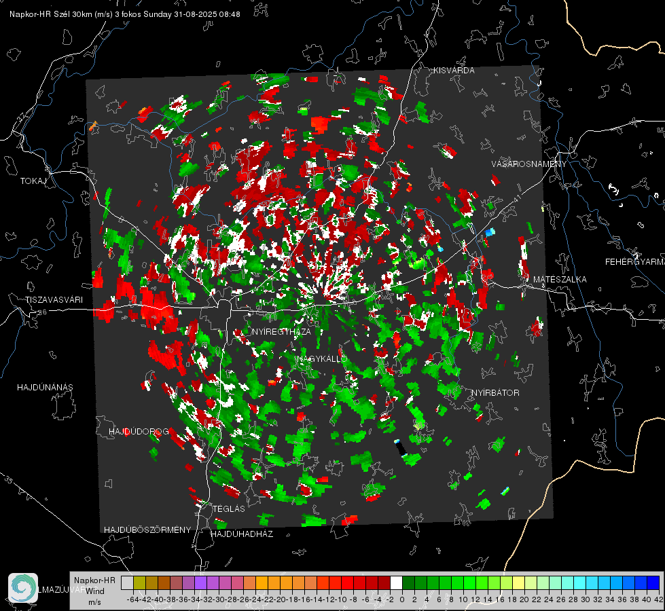Pick the light gray first legend swatch
This screenshot has width=665, height=611.
127,582
